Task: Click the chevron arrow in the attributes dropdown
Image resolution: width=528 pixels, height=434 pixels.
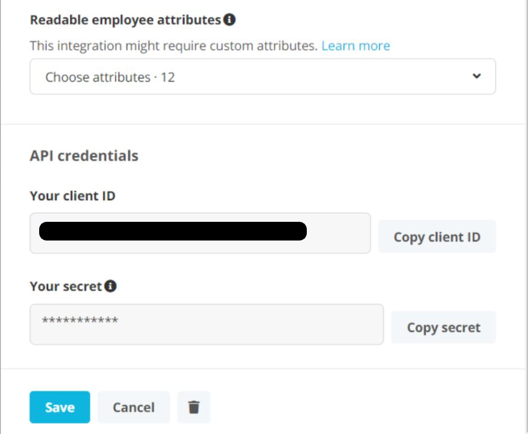Action: pyautogui.click(x=476, y=77)
